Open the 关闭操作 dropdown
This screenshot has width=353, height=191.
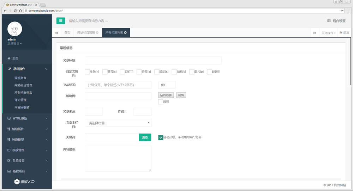[328, 33]
